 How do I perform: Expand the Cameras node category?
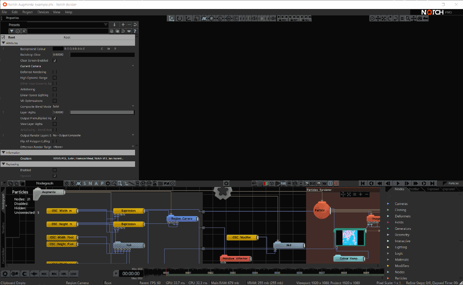(388, 204)
